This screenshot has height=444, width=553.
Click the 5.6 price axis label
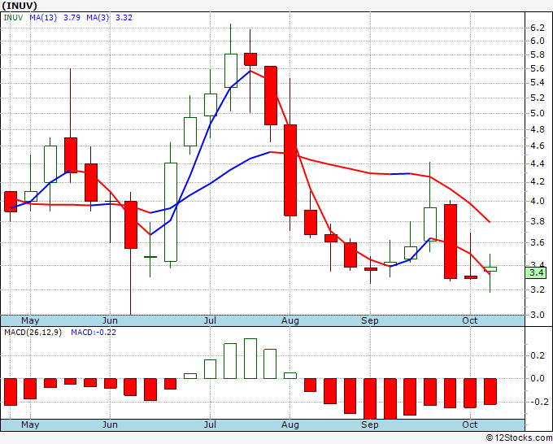pyautogui.click(x=537, y=68)
